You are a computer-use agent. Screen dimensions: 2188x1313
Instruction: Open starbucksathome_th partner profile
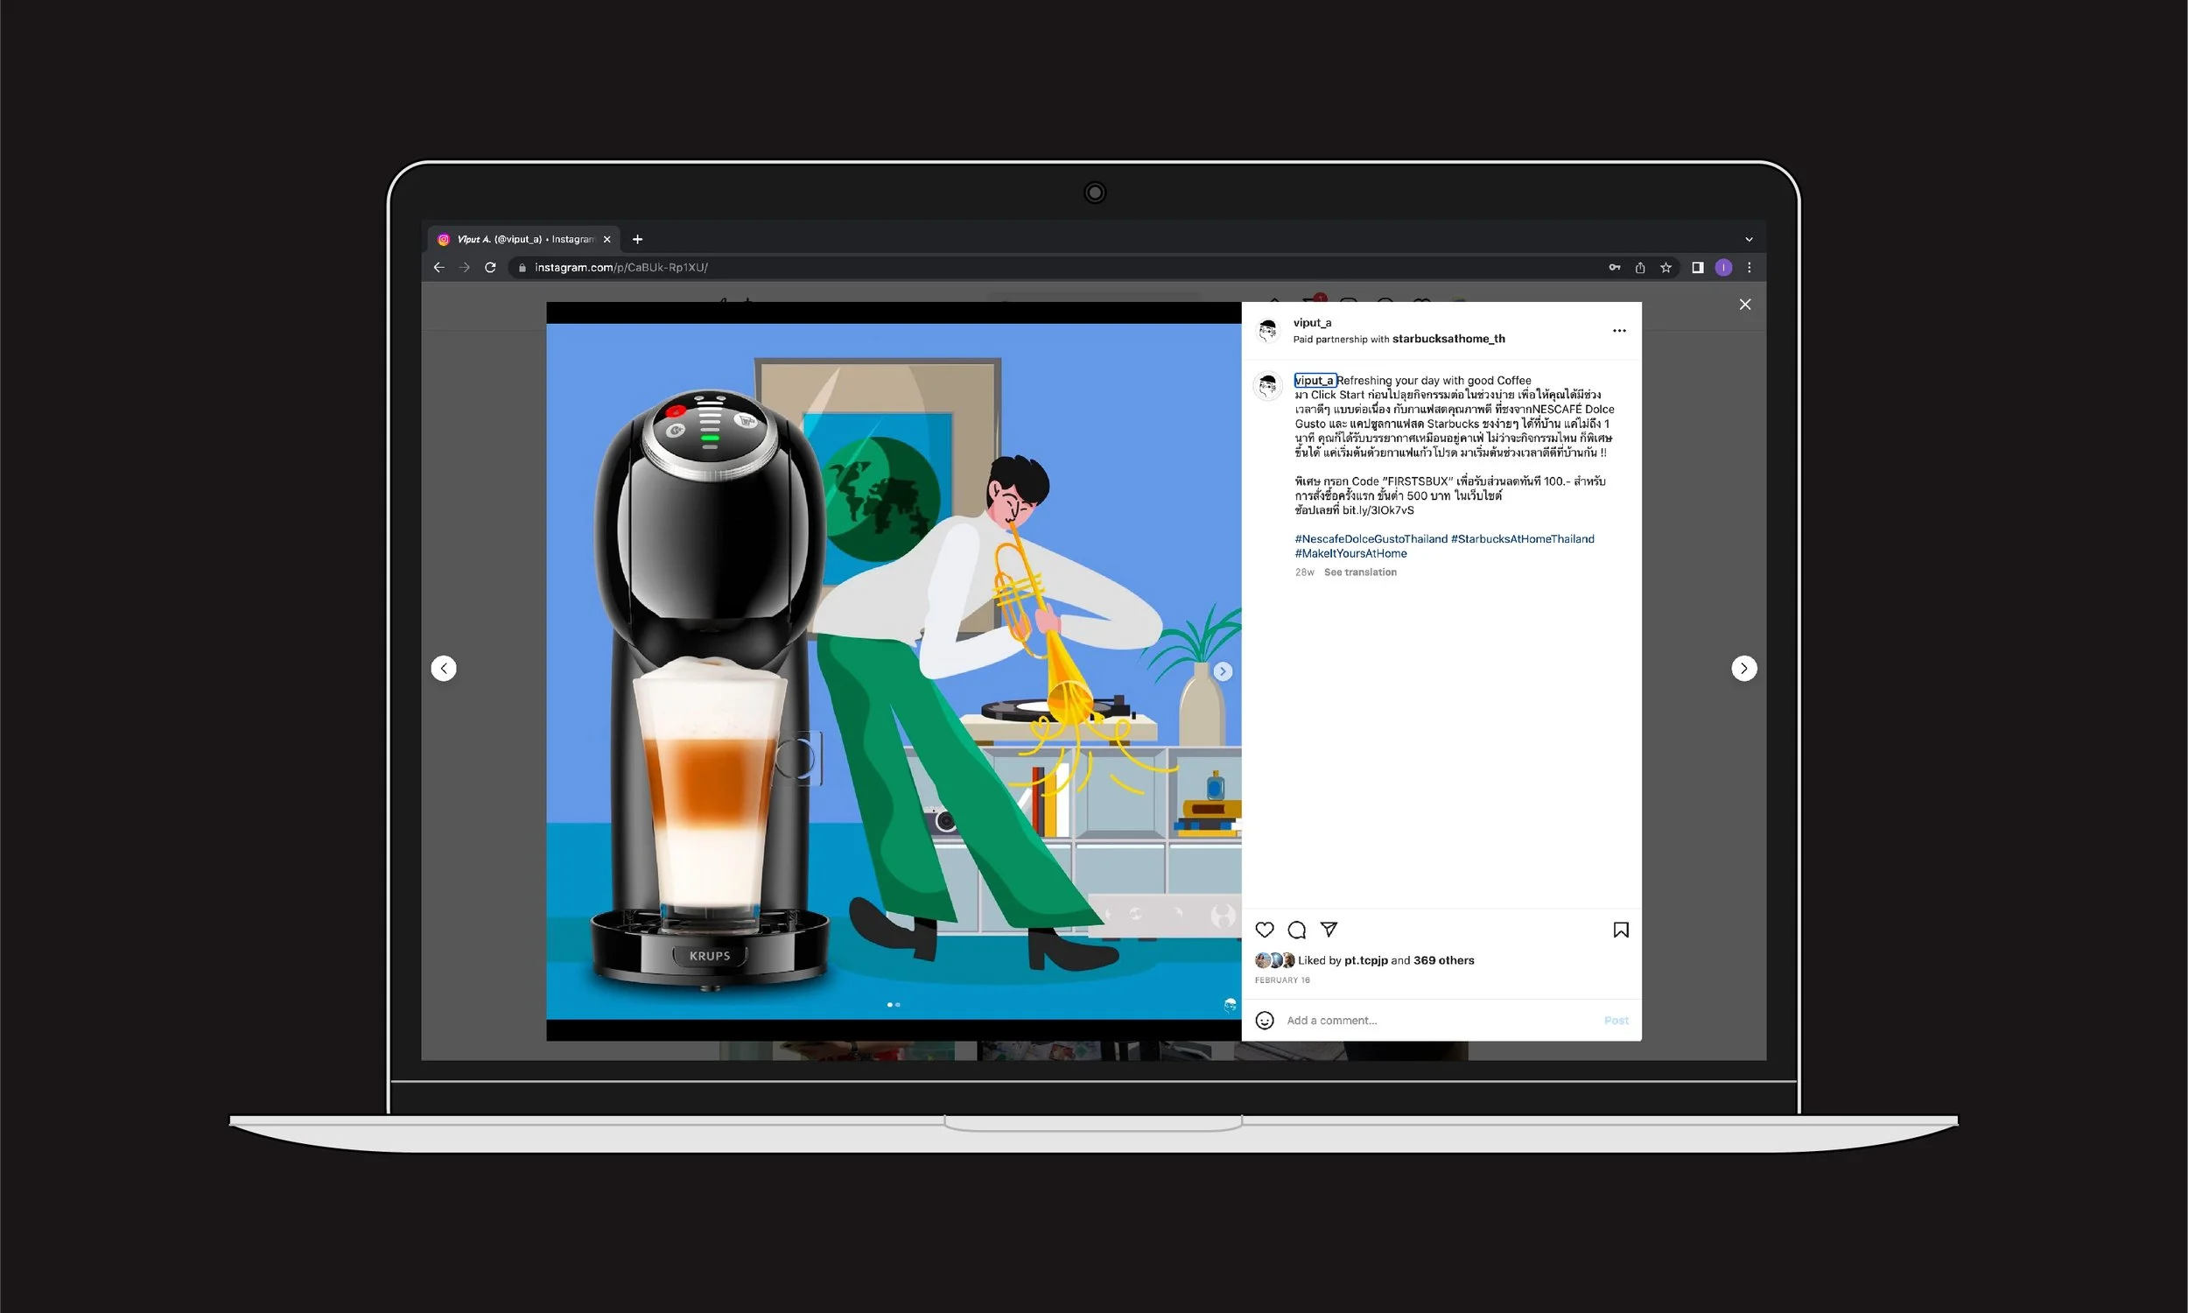click(x=1448, y=339)
